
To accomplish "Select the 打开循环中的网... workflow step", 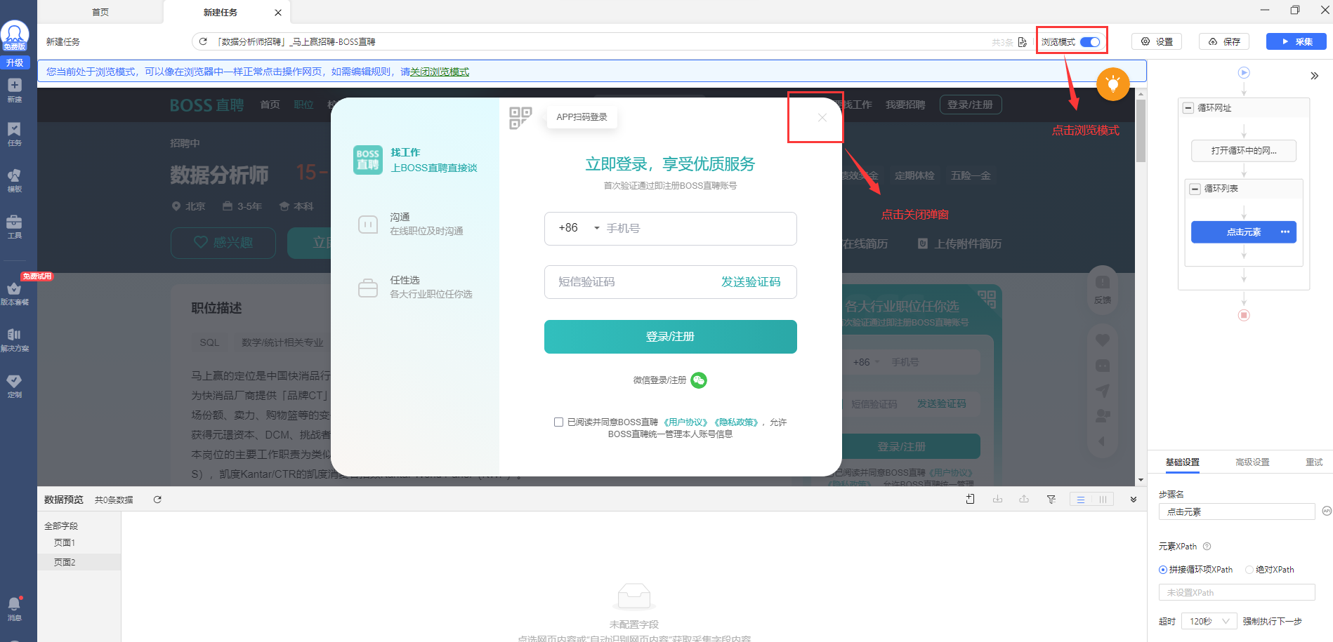I will 1244,151.
